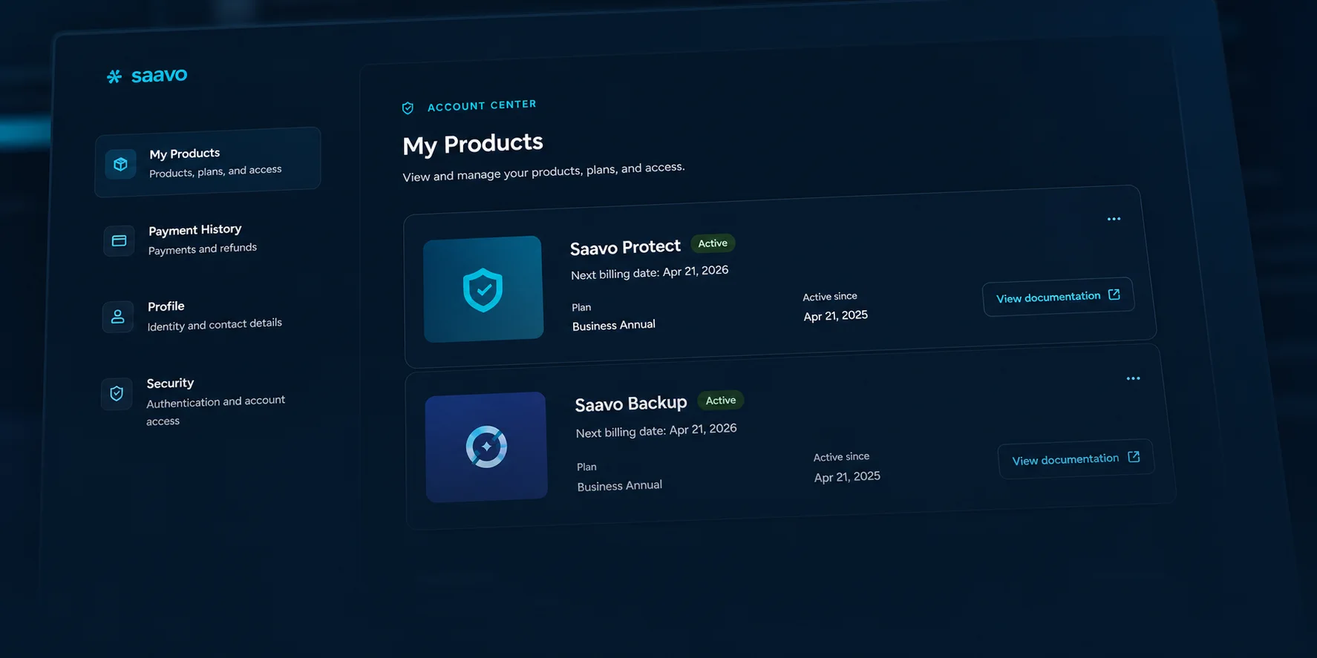This screenshot has height=658, width=1317.
Task: View documentation for Saavo Protect
Action: tap(1058, 297)
